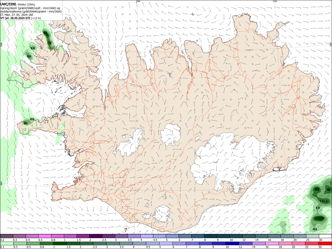The image size is (332, 249).
Task: Pick lower-row bright red swatch after 30
Action: tap(325, 243)
